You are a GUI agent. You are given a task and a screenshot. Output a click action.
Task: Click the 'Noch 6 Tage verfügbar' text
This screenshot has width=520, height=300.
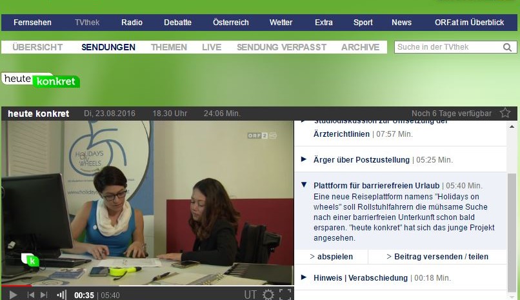pyautogui.click(x=452, y=114)
